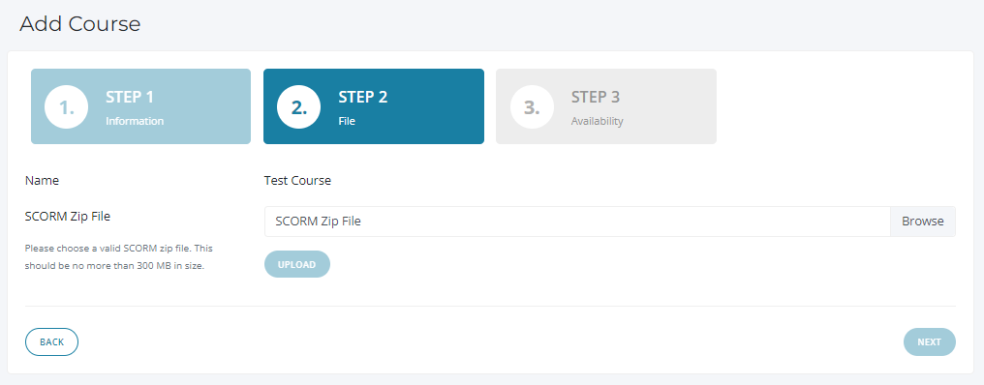Select the Step 2 File tab
This screenshot has height=385, width=984.
tap(374, 106)
